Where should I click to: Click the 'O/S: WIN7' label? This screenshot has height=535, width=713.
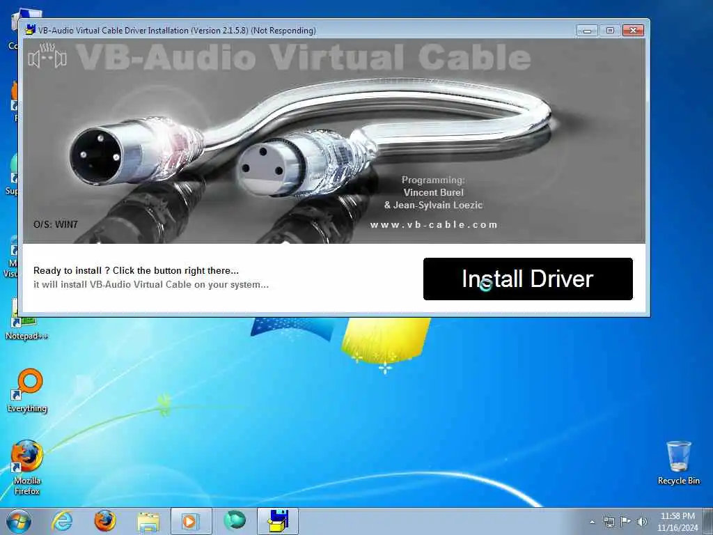(x=56, y=224)
